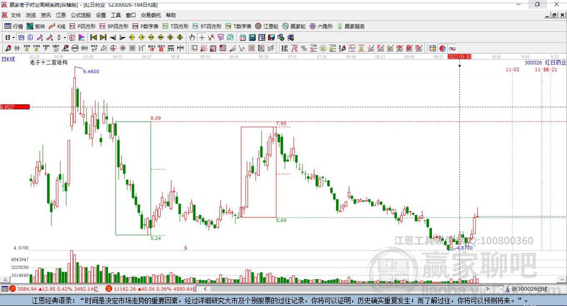567x306 pixels.
Task: Jump to first bar icon
Action: (93, 38)
